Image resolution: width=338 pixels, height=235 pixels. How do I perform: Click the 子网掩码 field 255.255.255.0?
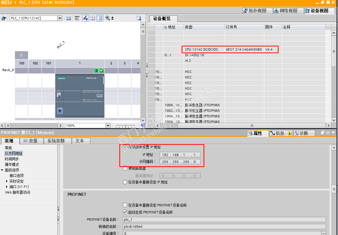coord(180,162)
